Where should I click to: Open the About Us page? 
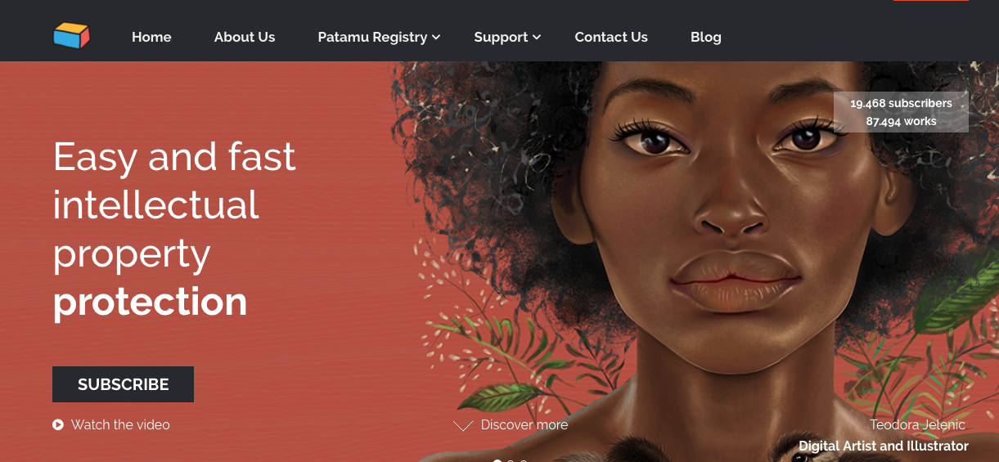245,37
